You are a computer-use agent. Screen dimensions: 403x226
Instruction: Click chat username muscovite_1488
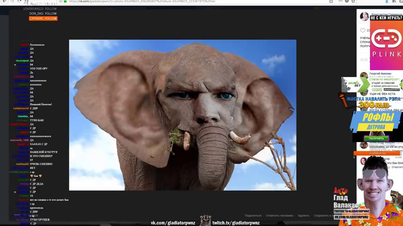(20, 140)
